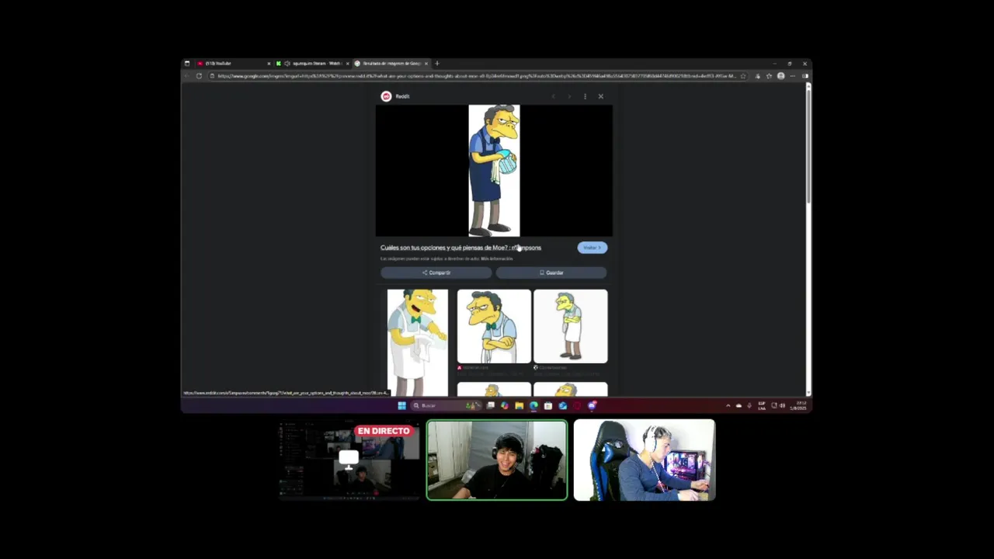994x559 pixels.
Task: Select the EN DIRECTO live stream thumbnail
Action: coord(349,460)
